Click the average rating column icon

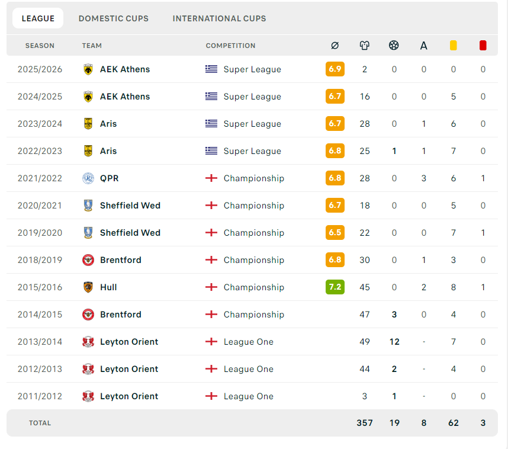pyautogui.click(x=335, y=46)
